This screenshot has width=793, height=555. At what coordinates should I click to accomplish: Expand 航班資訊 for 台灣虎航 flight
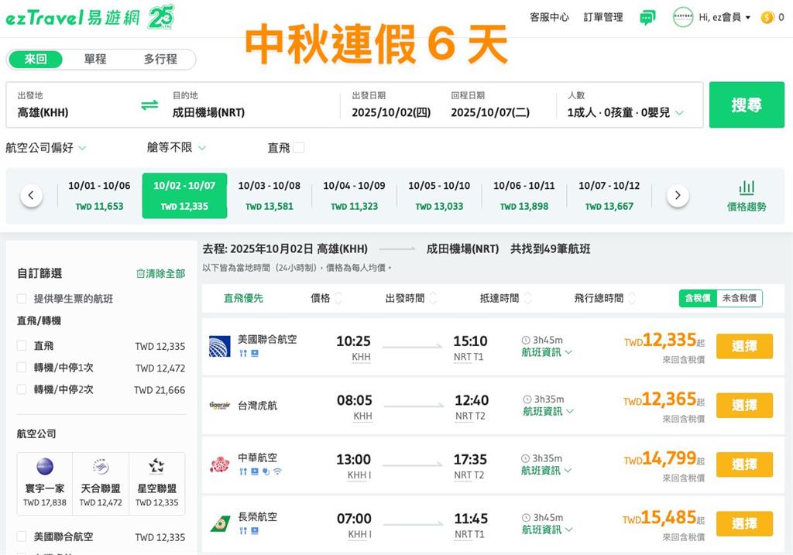pos(548,412)
